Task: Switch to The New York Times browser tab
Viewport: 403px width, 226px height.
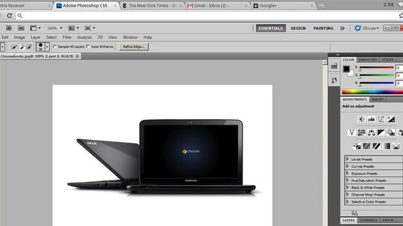Action: pos(152,6)
